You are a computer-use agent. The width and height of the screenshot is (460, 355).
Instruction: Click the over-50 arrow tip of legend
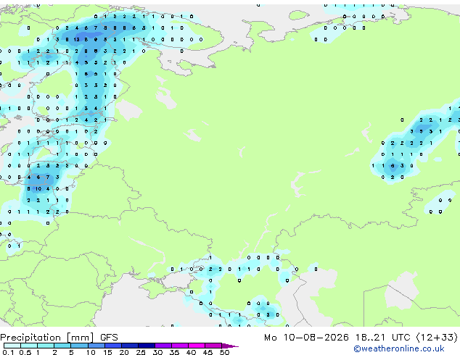(230, 346)
